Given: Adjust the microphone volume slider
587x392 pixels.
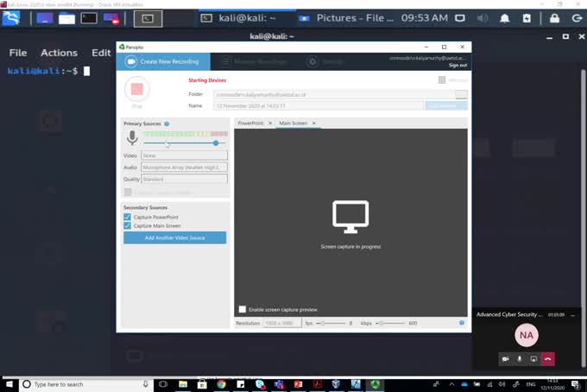Looking at the screenshot, I should click(215, 143).
